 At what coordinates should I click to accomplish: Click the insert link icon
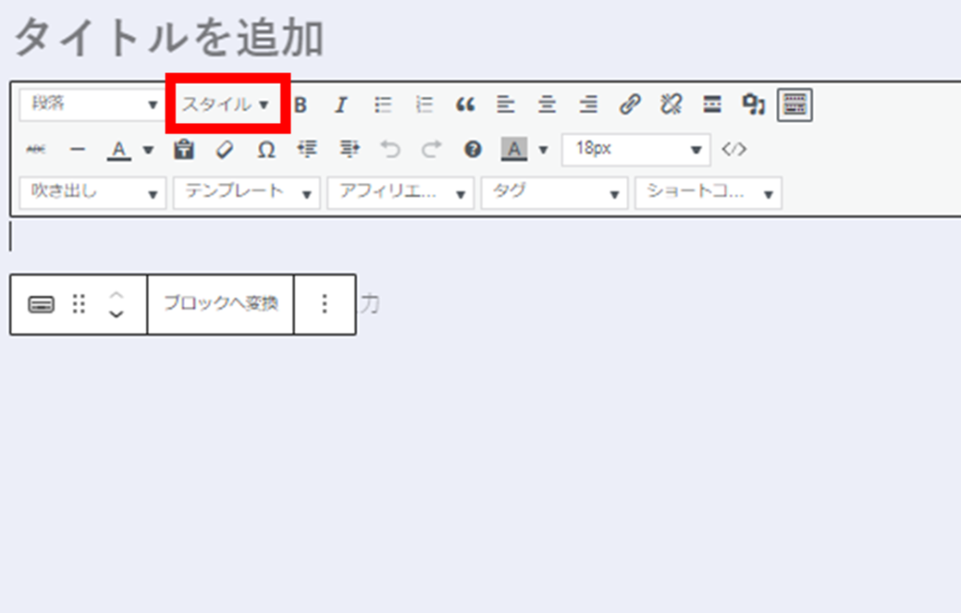click(x=630, y=105)
